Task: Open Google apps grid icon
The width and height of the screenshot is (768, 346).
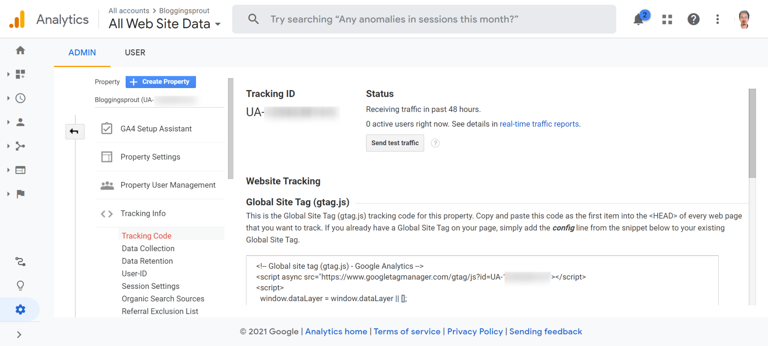Action: (667, 19)
